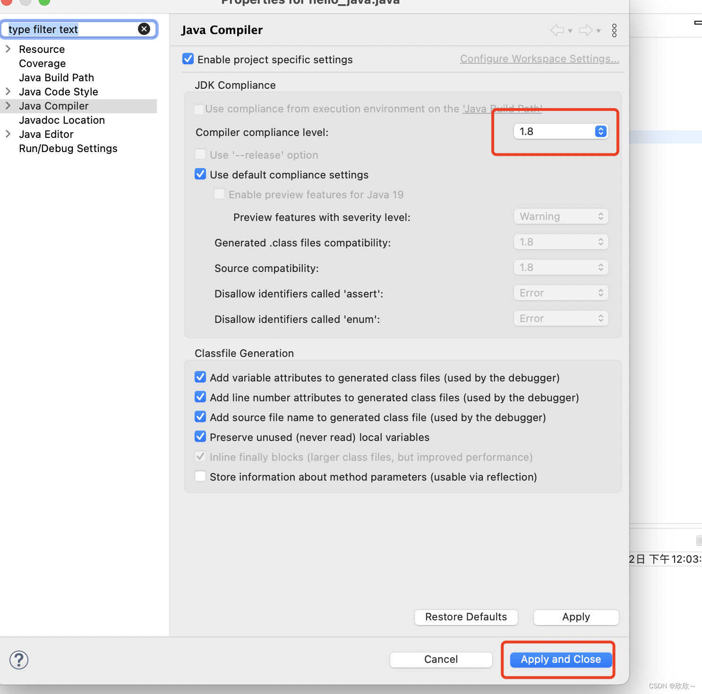
Task: Expand the Java Compiler tree node
Action: (x=8, y=106)
